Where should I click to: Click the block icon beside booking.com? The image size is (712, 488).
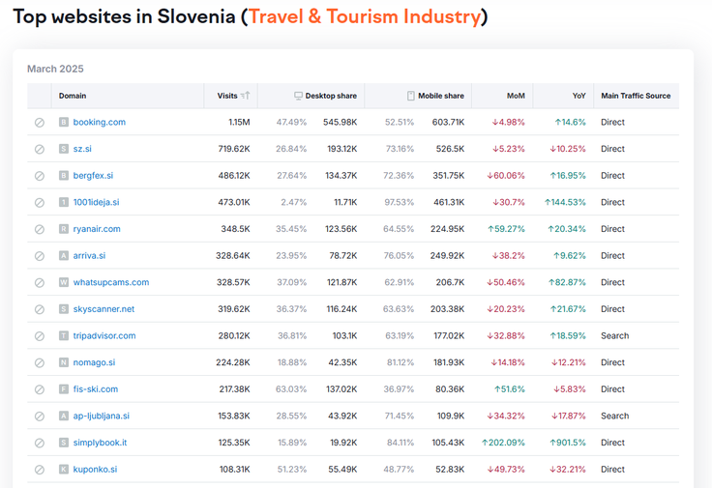(40, 123)
